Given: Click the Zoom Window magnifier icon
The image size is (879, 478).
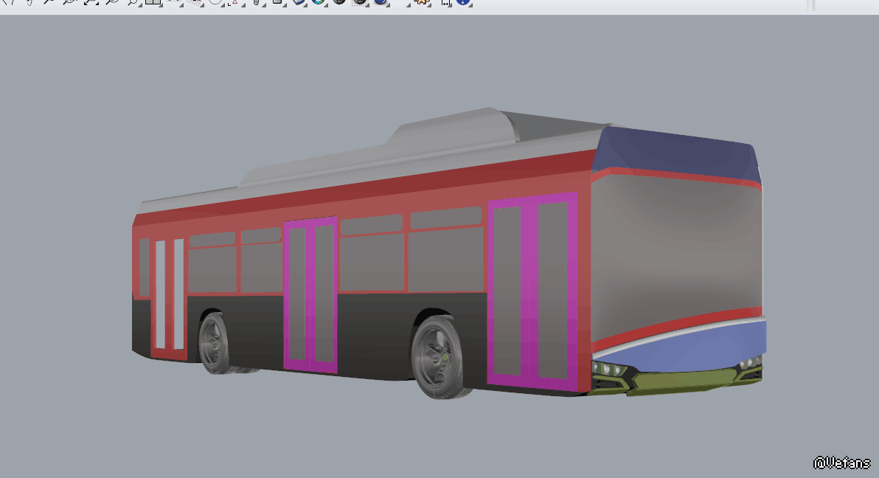Looking at the screenshot, I should click(x=69, y=1).
